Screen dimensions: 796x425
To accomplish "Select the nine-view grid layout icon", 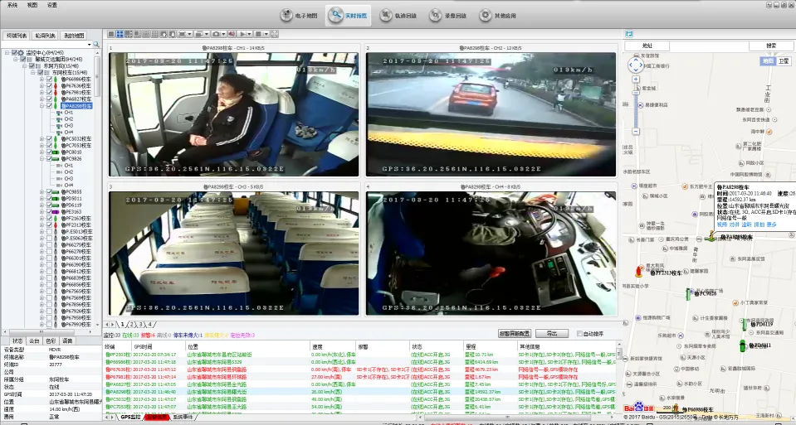I will coord(146,34).
